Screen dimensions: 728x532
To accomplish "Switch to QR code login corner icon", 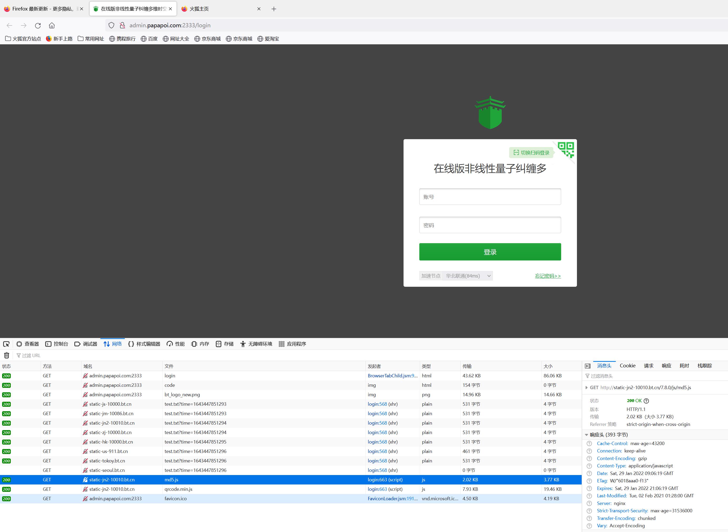I will pos(566,149).
